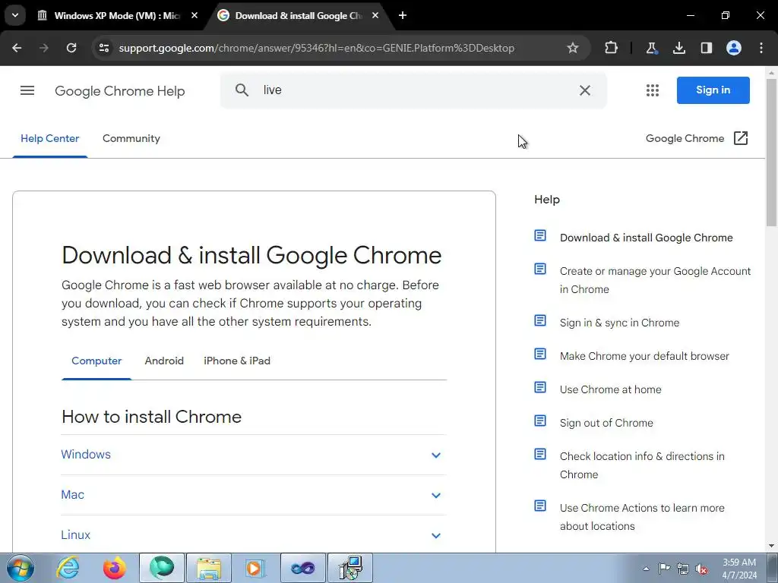Open the Chrome profile avatar

point(734,48)
